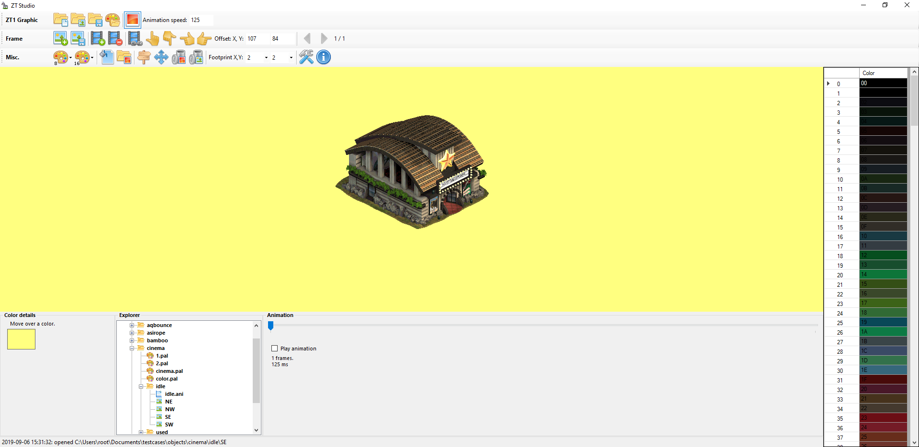Viewport: 919px width, 447px height.
Task: Click the animation frame slider handle
Action: click(270, 326)
